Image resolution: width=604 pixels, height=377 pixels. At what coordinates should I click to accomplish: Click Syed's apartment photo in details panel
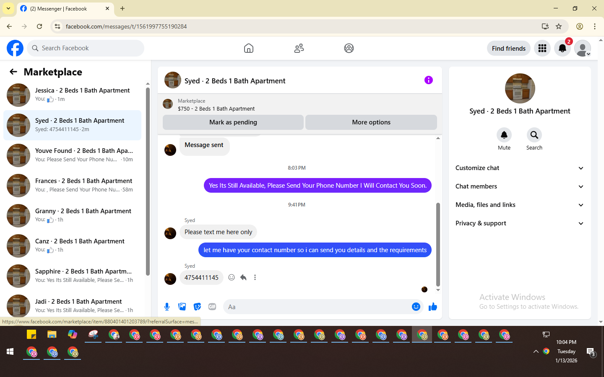coord(520,88)
